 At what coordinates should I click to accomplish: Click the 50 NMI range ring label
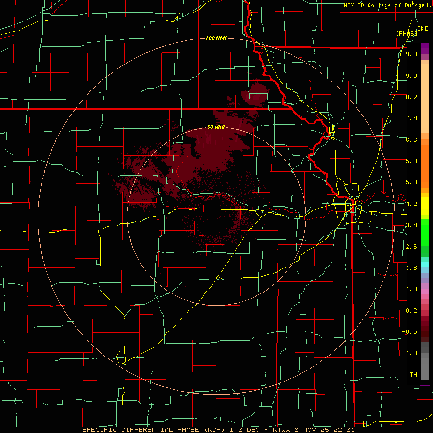coord(216,127)
